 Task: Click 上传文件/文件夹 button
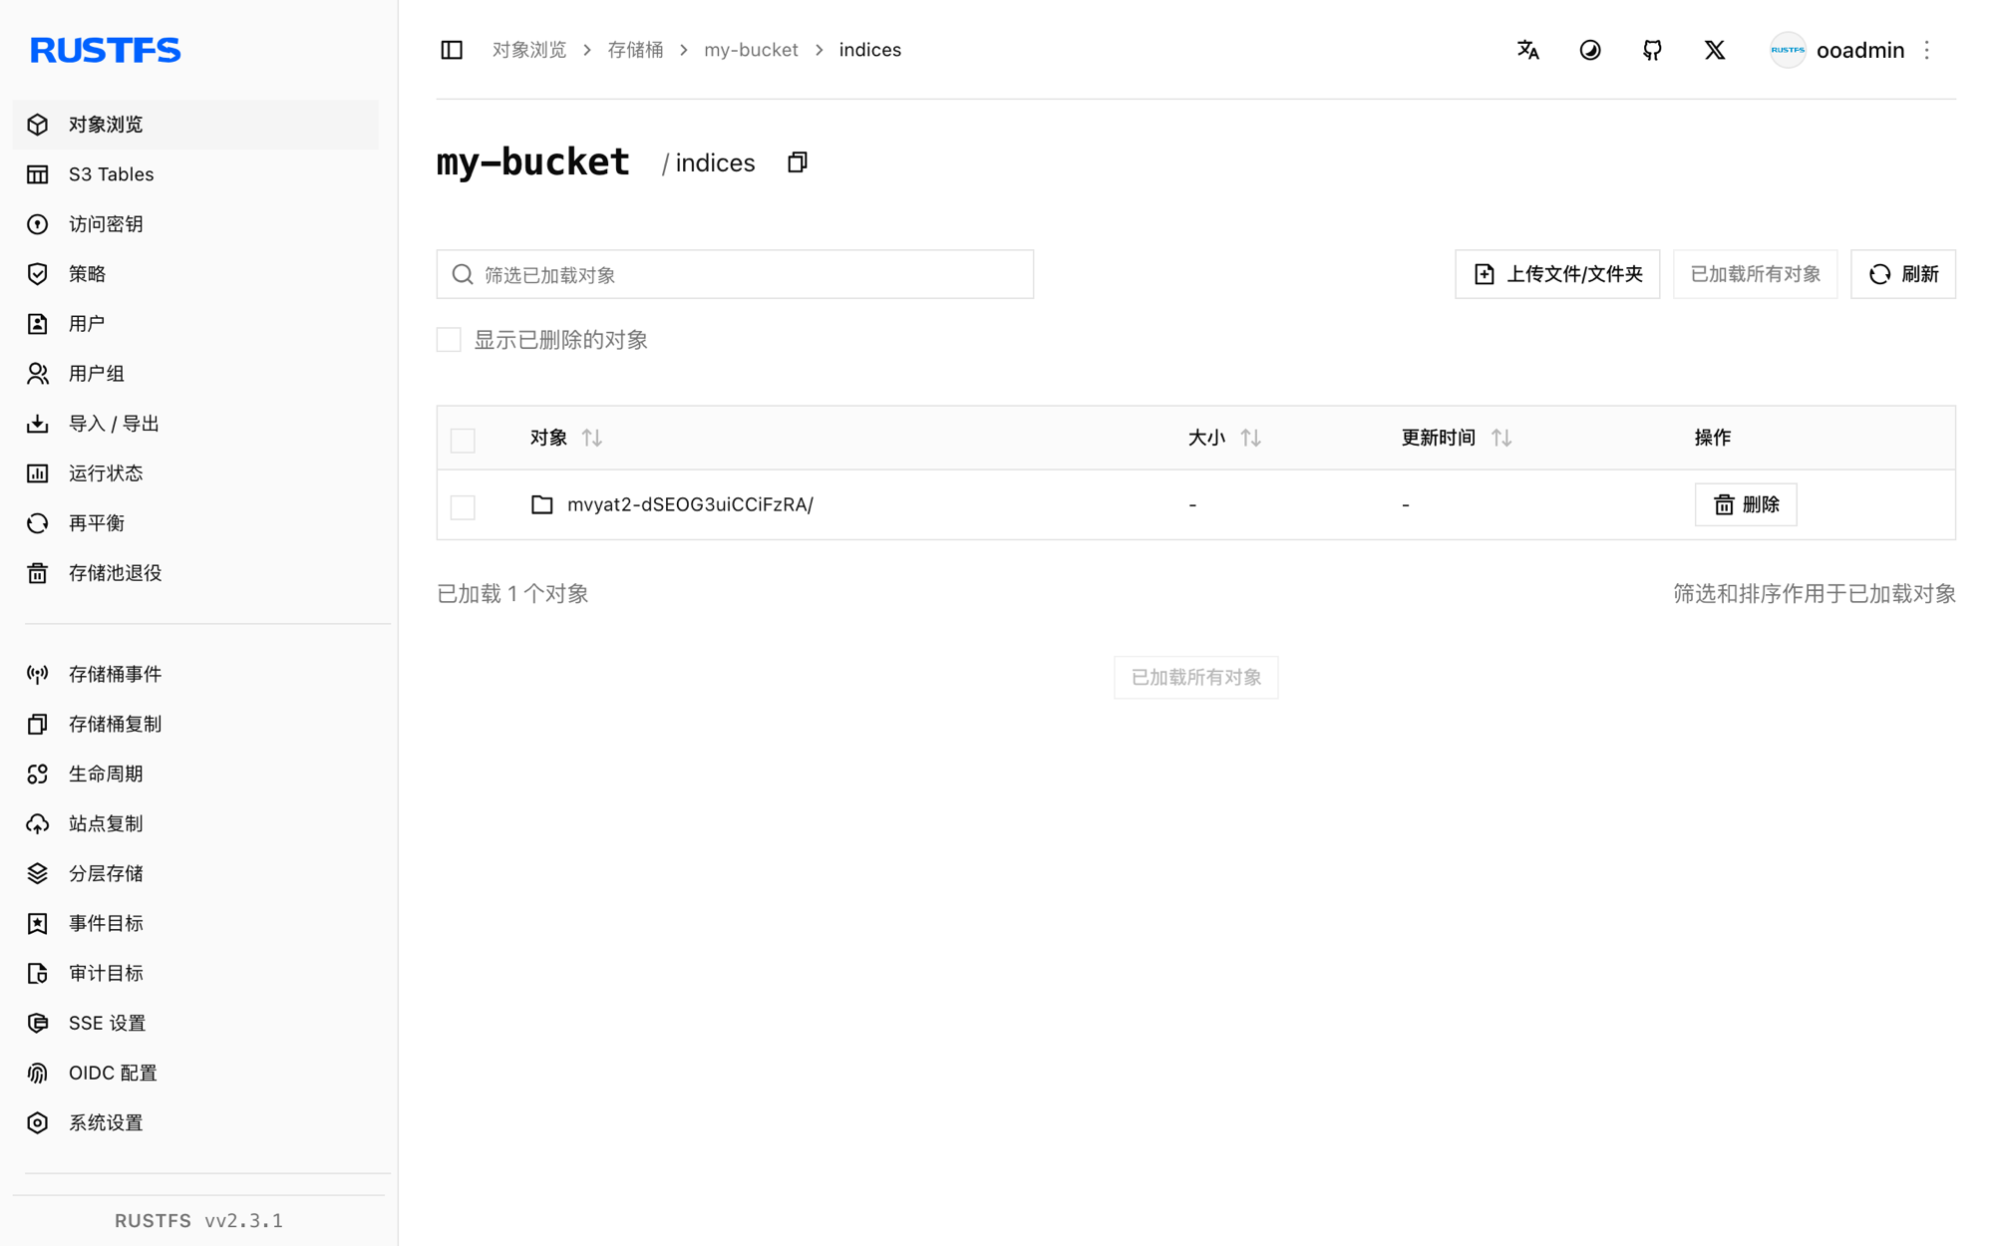pyautogui.click(x=1557, y=274)
